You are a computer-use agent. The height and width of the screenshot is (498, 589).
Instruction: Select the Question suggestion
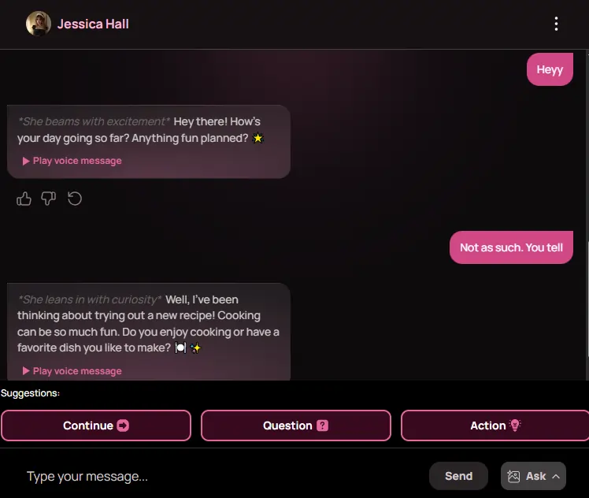click(295, 426)
